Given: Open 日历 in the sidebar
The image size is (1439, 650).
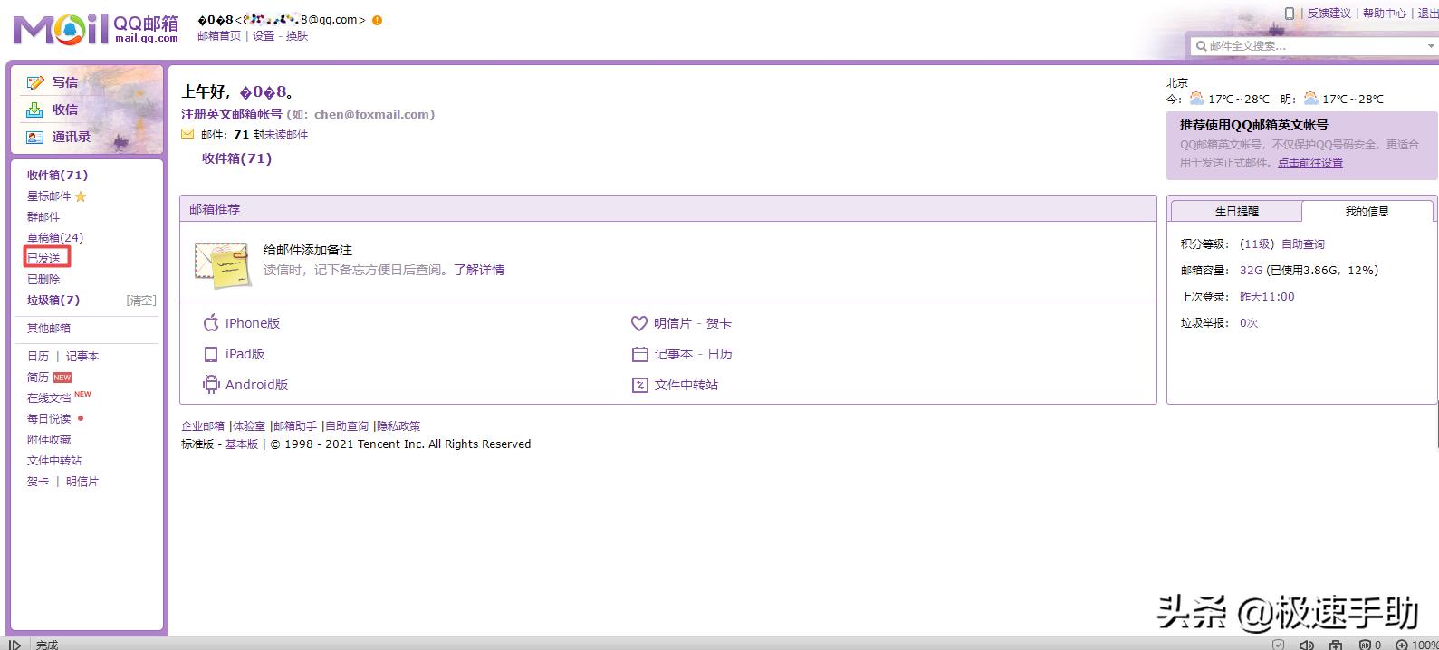Looking at the screenshot, I should tap(38, 357).
